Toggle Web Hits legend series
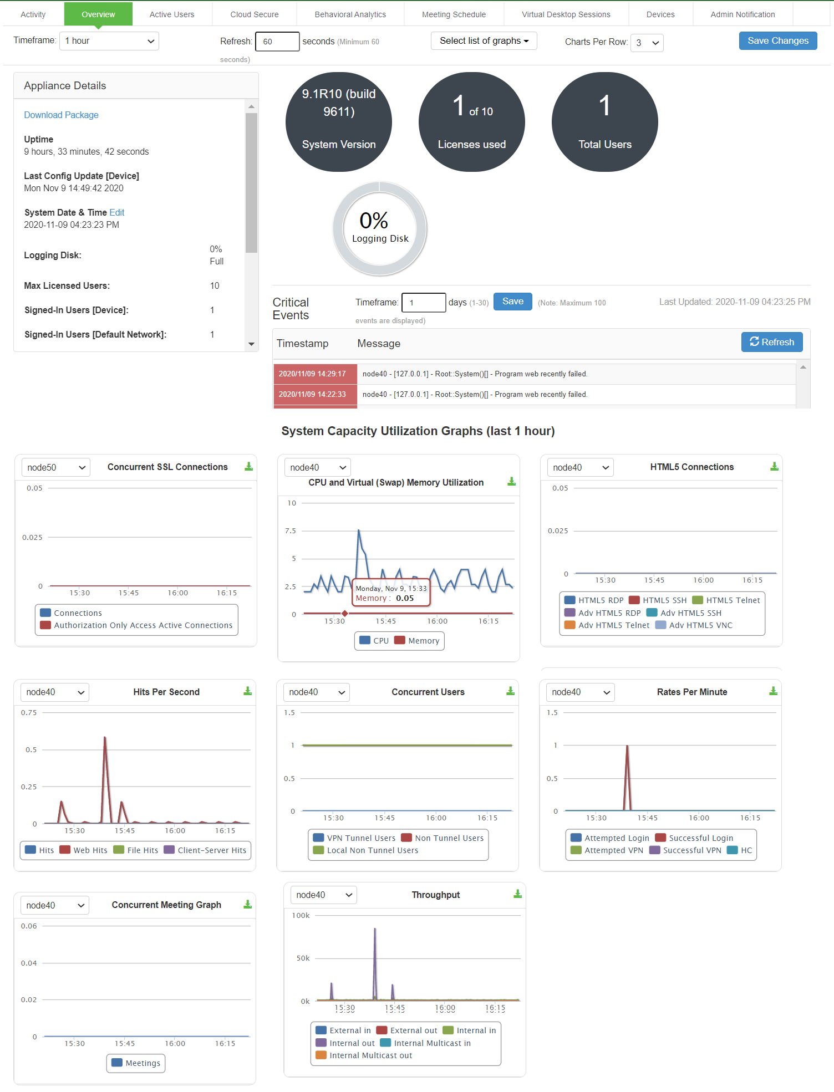The height and width of the screenshot is (1092, 834). tap(84, 850)
